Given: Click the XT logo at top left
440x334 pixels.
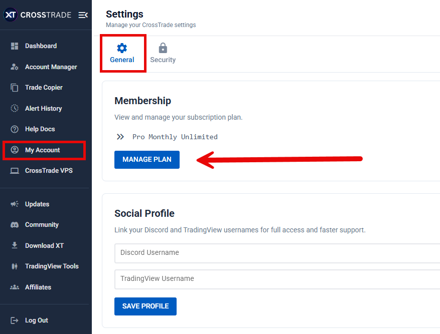Looking at the screenshot, I should [x=10, y=15].
